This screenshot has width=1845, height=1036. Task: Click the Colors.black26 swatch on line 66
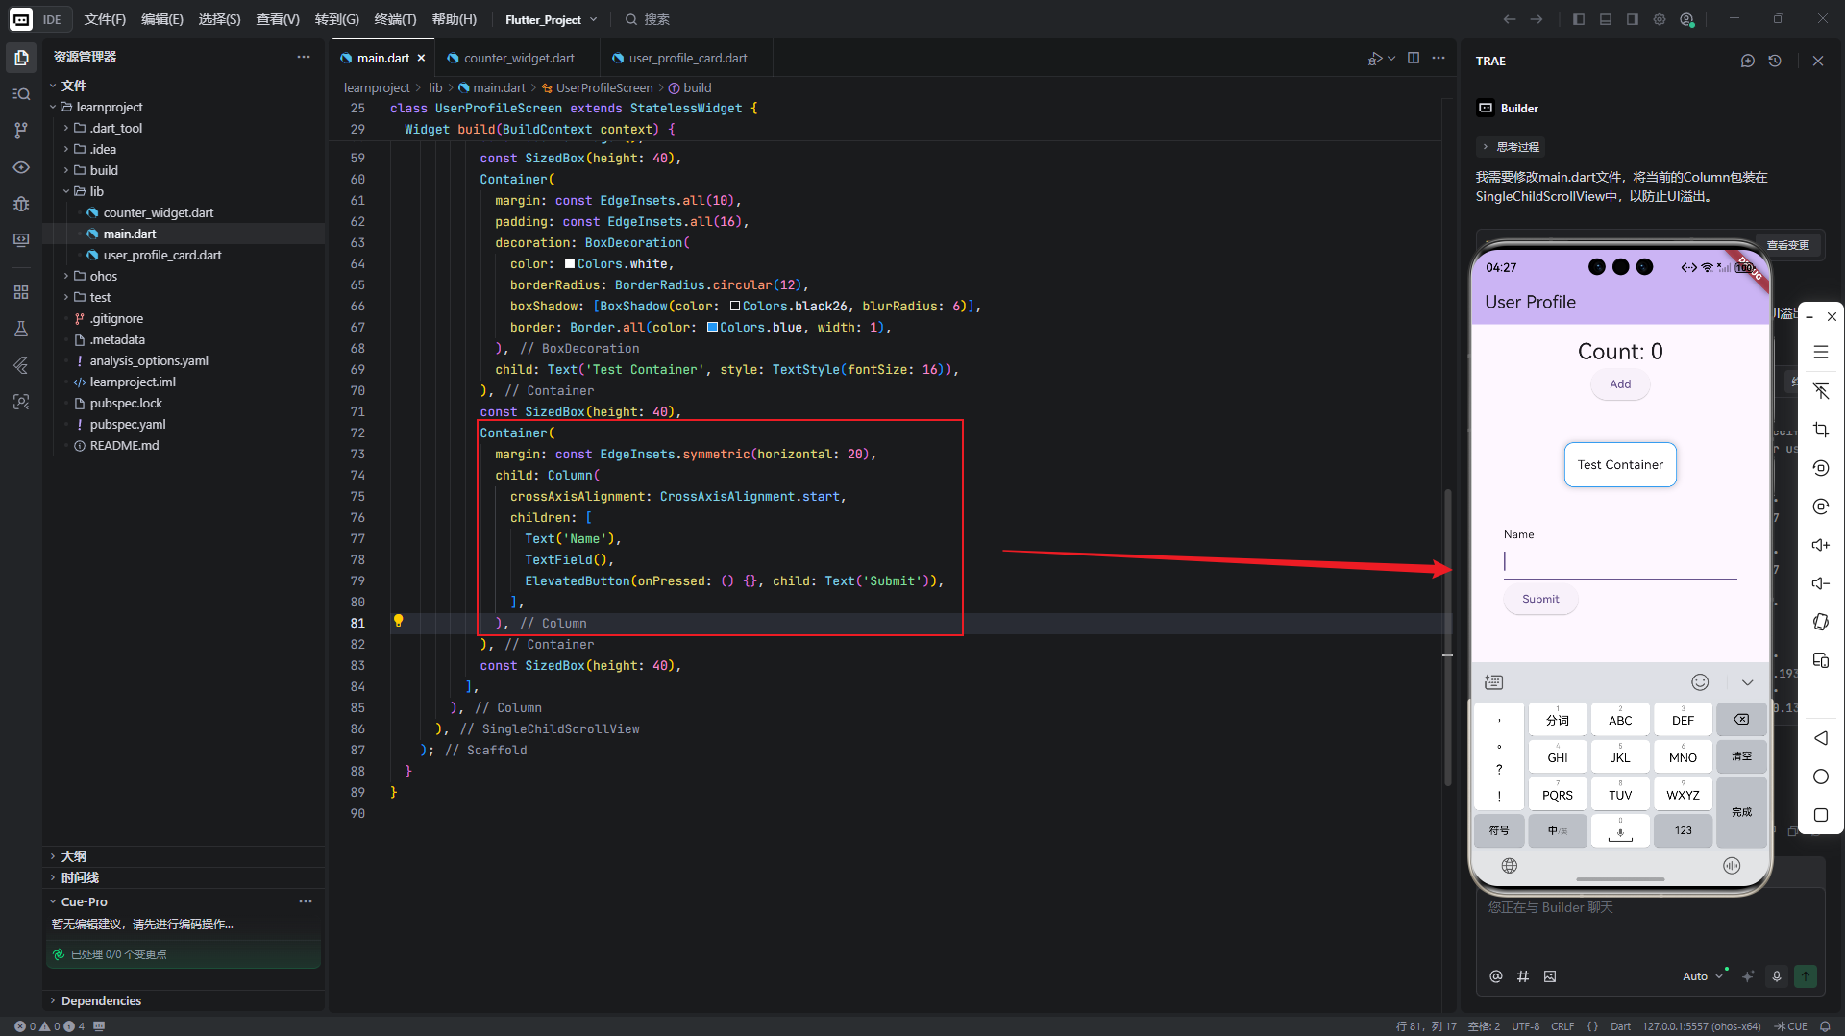(734, 306)
